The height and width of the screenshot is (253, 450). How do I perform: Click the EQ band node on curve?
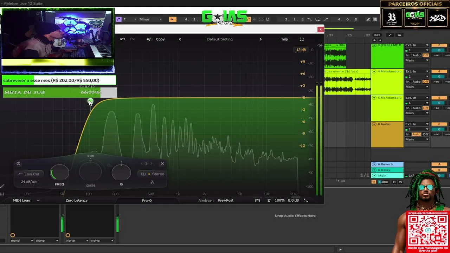point(90,102)
